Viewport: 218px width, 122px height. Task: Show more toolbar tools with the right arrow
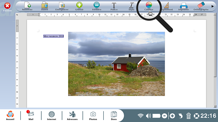[212, 6]
